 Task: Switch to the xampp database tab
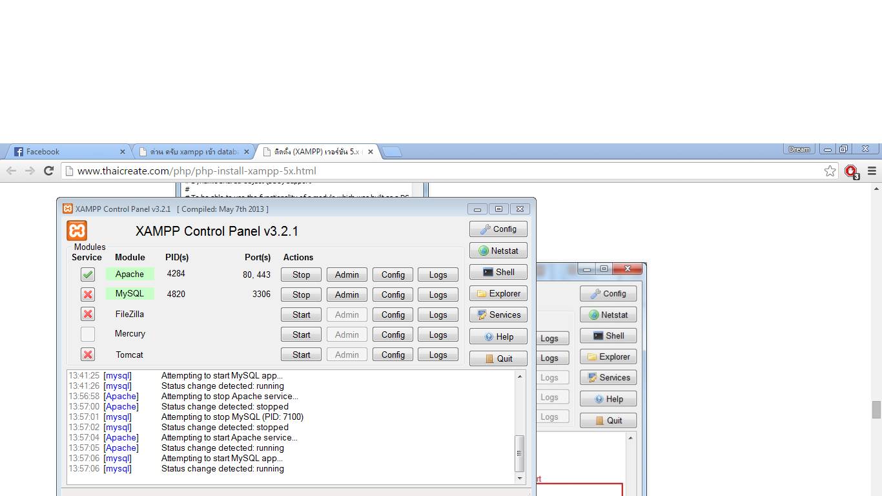pyautogui.click(x=194, y=152)
